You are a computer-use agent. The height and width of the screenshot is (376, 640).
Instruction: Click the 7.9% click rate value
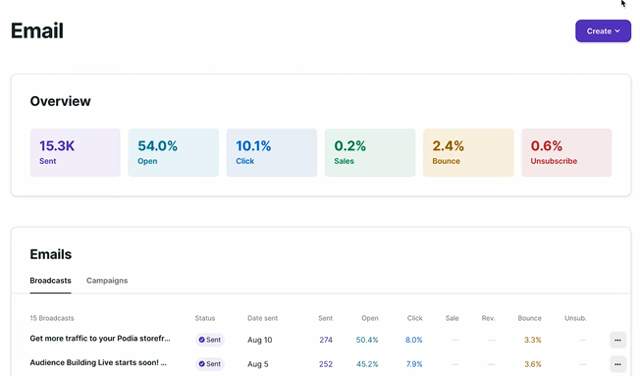[x=414, y=364]
